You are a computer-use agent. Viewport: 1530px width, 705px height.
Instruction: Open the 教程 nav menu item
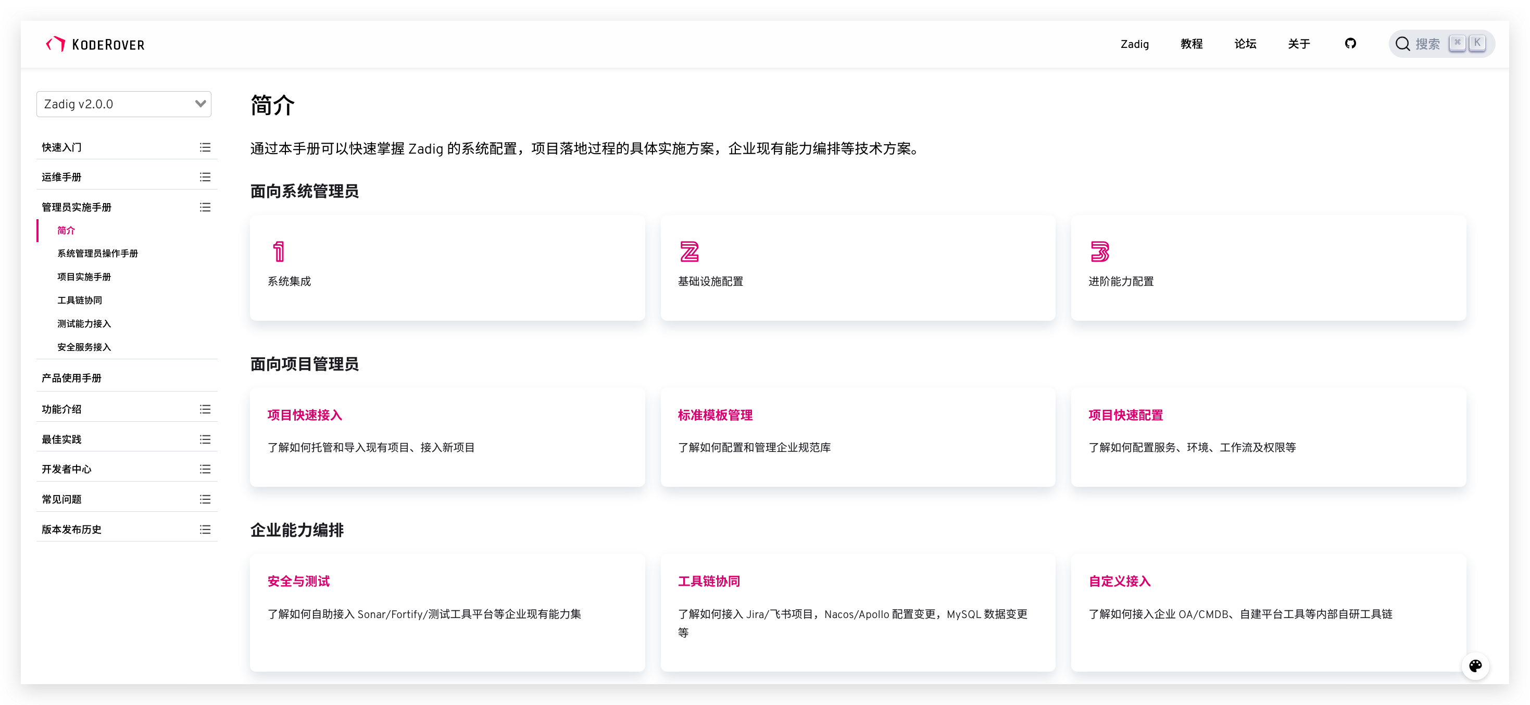(1192, 44)
